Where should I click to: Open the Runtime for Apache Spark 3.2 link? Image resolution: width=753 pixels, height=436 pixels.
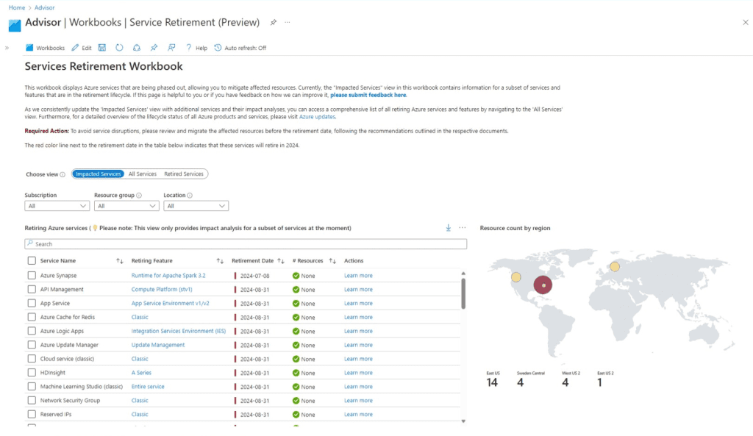tap(168, 276)
